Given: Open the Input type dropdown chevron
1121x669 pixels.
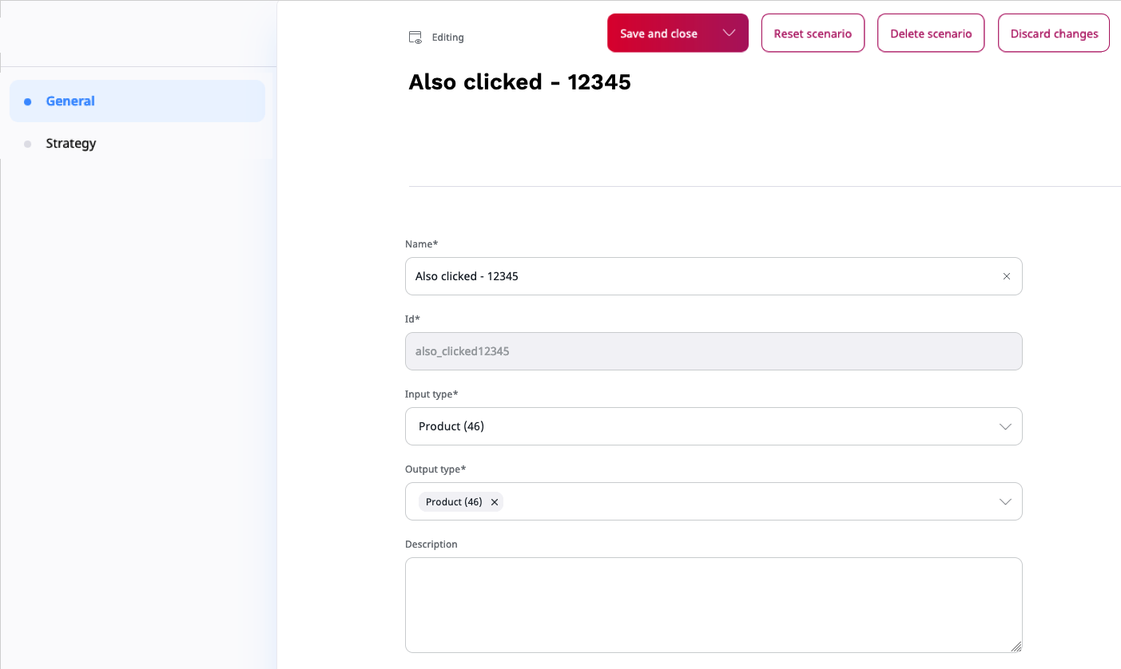Looking at the screenshot, I should pos(1005,426).
